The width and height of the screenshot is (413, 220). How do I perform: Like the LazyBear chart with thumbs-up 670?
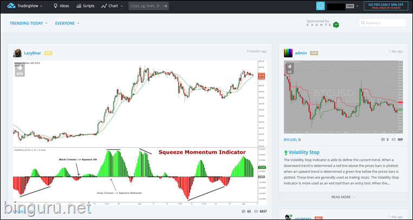pyautogui.click(x=20, y=70)
